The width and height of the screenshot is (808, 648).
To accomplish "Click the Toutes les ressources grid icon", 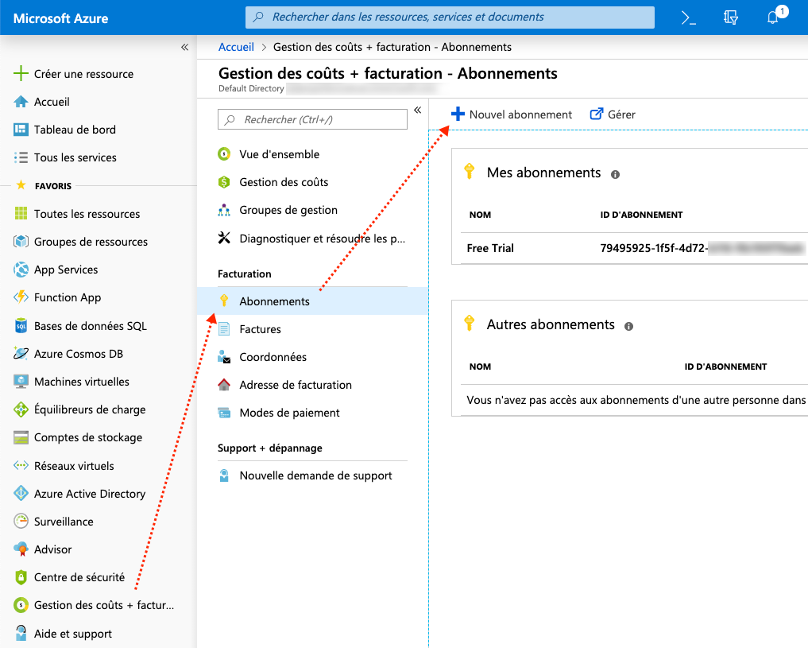I will (21, 213).
